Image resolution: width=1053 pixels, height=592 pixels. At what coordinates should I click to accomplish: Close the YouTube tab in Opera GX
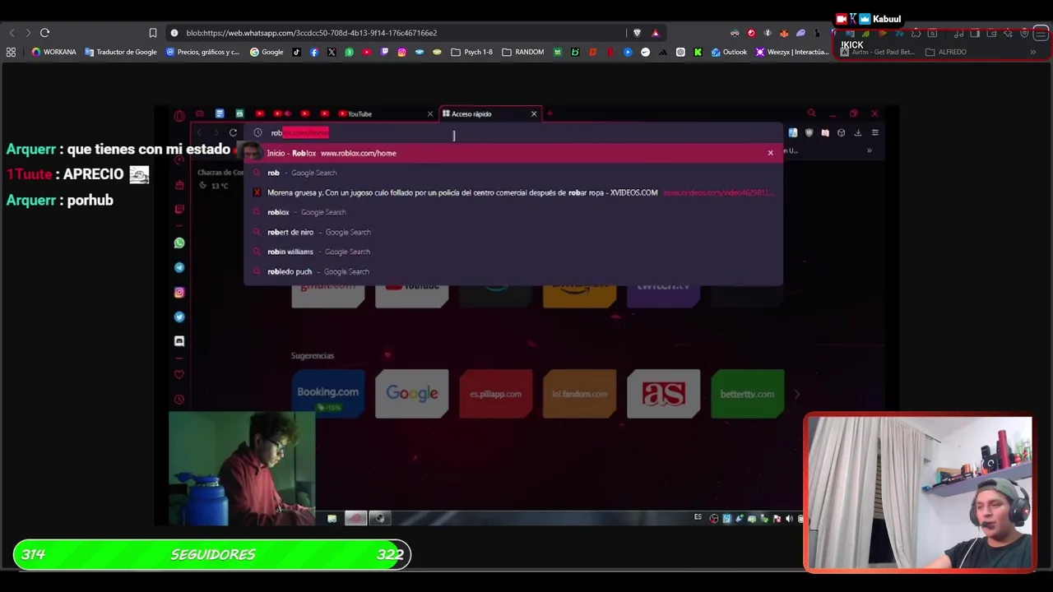tap(429, 113)
